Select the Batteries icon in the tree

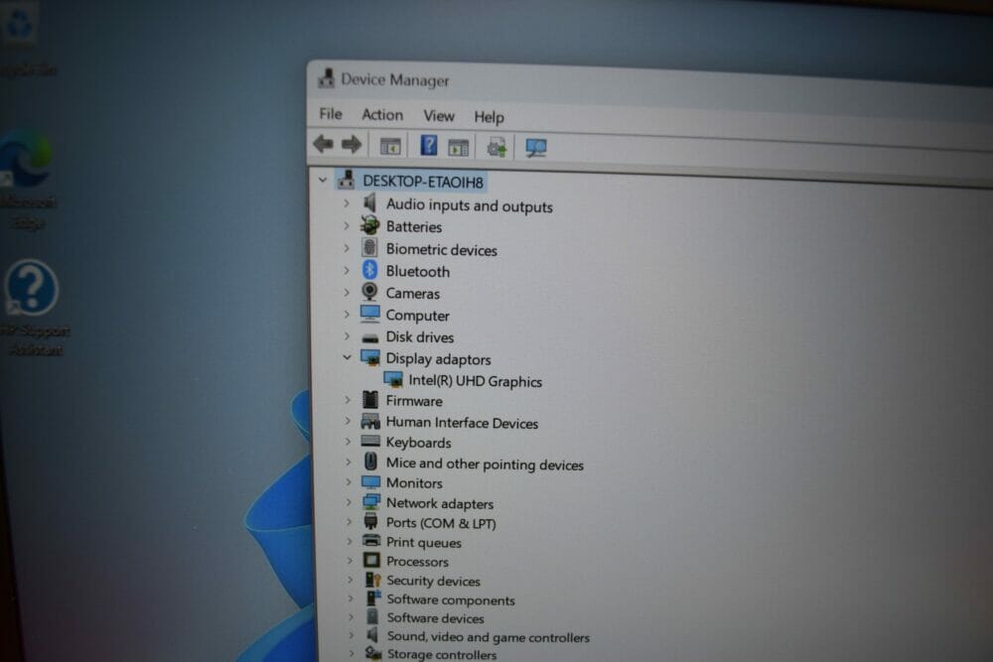[x=369, y=225]
